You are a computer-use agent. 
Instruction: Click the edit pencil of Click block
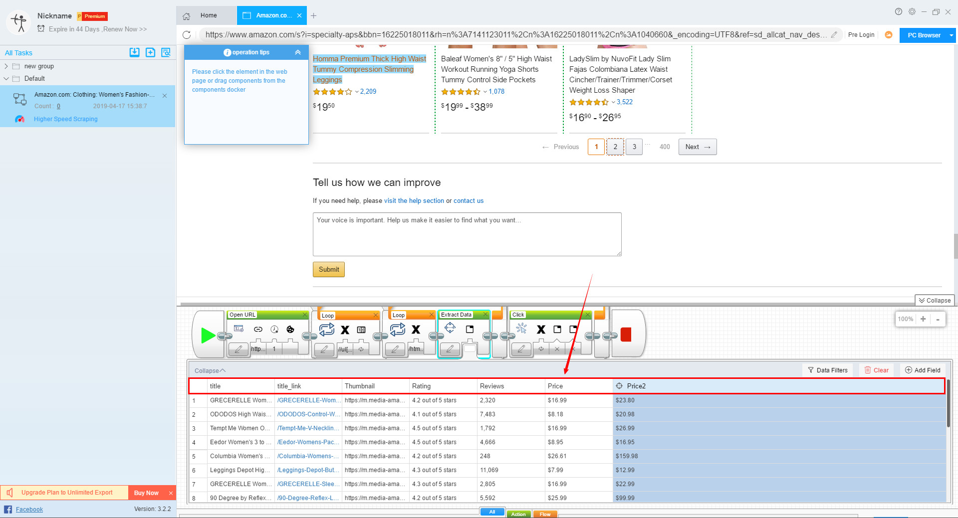coord(521,349)
